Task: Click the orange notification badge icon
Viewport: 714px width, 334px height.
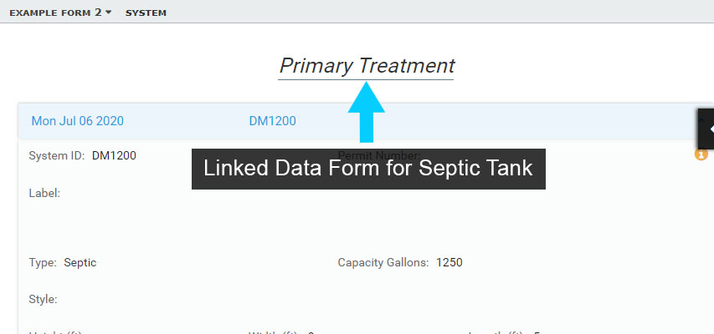Action: click(701, 154)
